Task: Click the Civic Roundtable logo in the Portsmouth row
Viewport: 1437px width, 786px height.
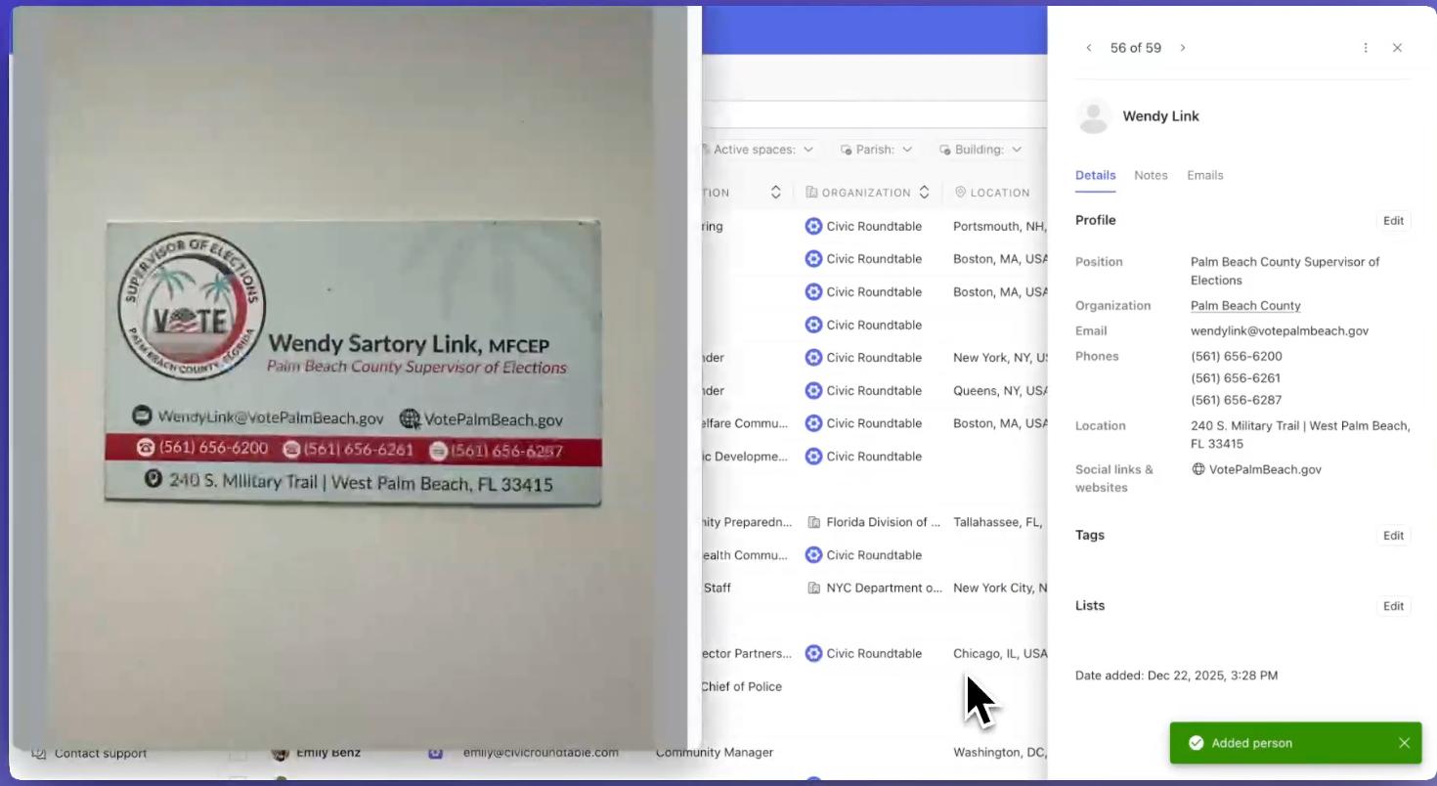Action: tap(813, 226)
